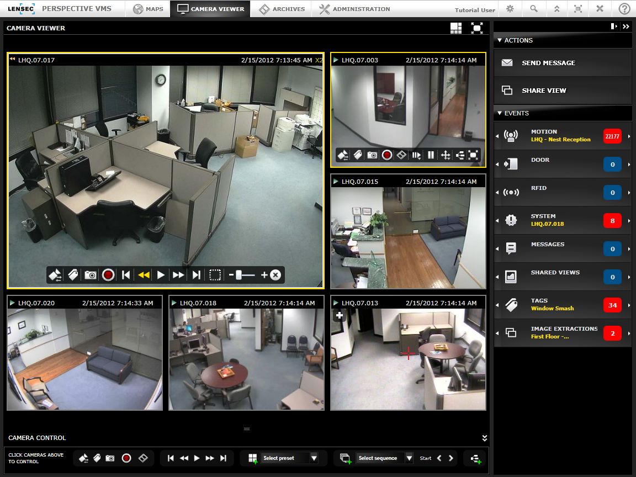Collapse the Camera Control panel
The height and width of the screenshot is (477, 636).
click(x=484, y=438)
